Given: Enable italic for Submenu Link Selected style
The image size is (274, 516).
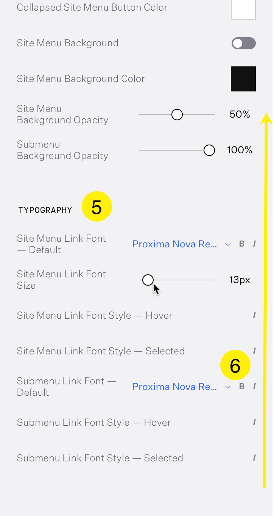Looking at the screenshot, I should coord(255,458).
